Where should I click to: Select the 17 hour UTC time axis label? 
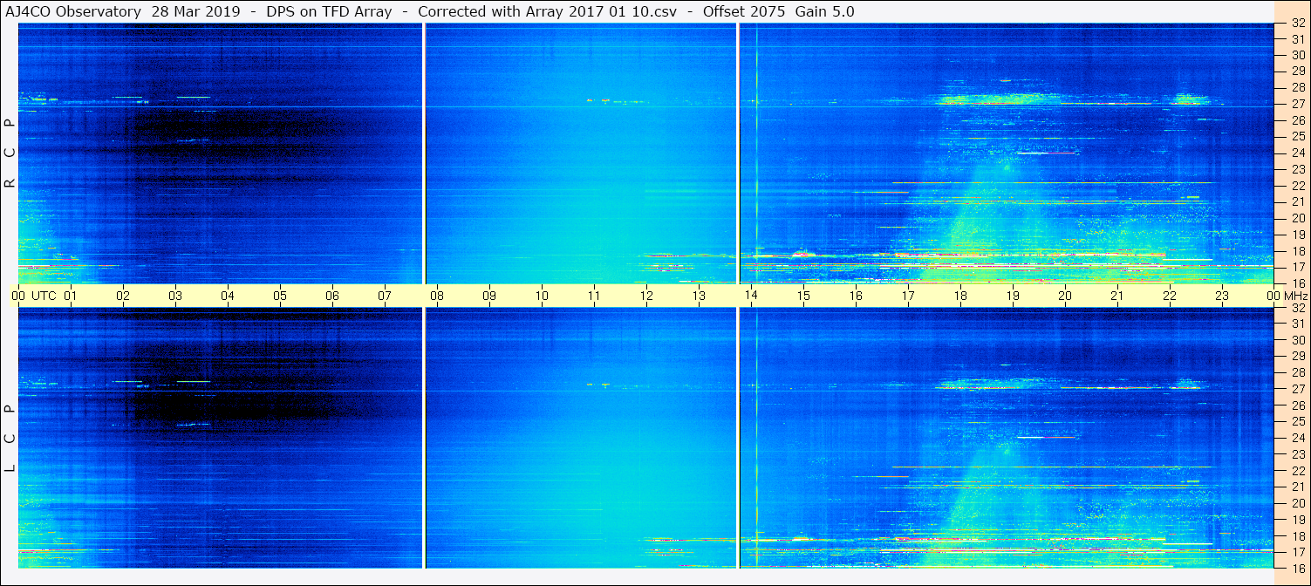[x=908, y=296]
